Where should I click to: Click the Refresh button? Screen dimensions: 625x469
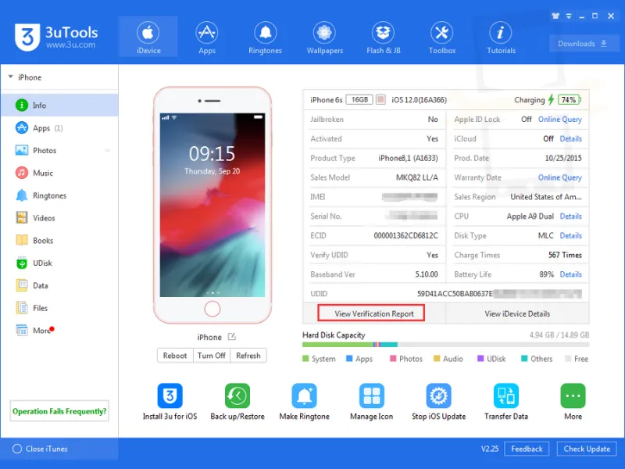click(248, 356)
